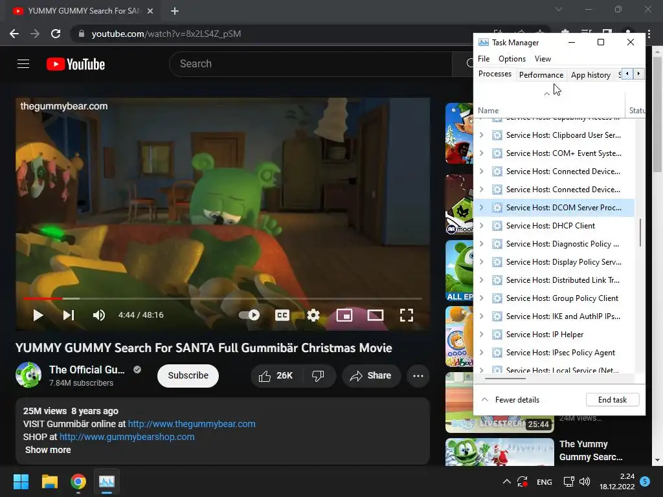Screen dimensions: 663x497
Task: Select Service Host: IPsec Policy Agent row
Action: [x=554, y=353]
